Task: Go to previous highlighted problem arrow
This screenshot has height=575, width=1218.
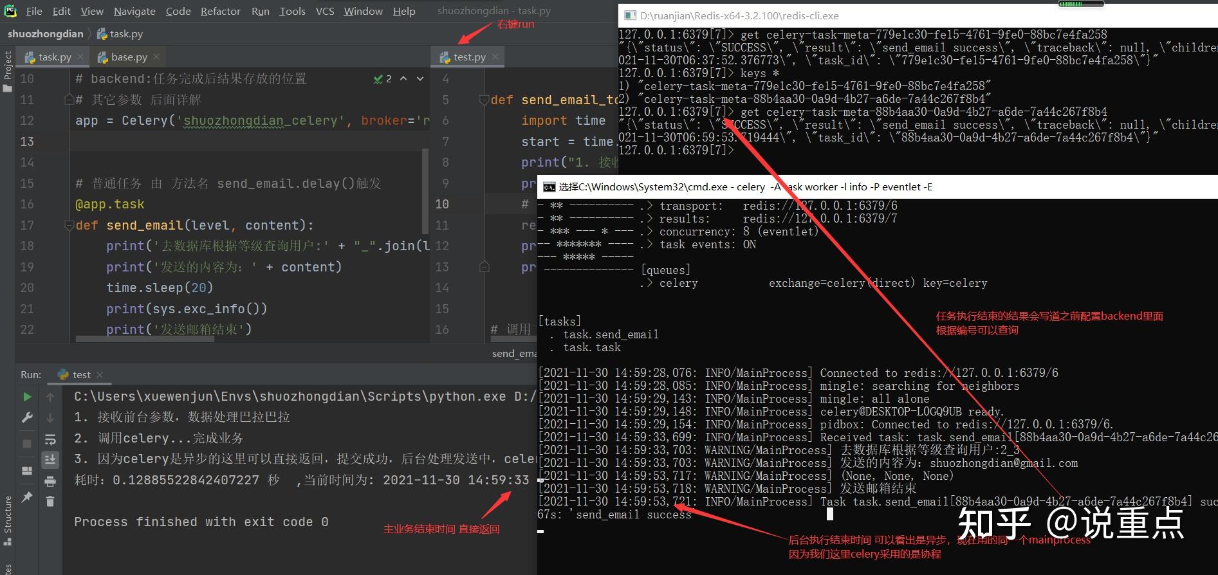Action: pos(403,78)
